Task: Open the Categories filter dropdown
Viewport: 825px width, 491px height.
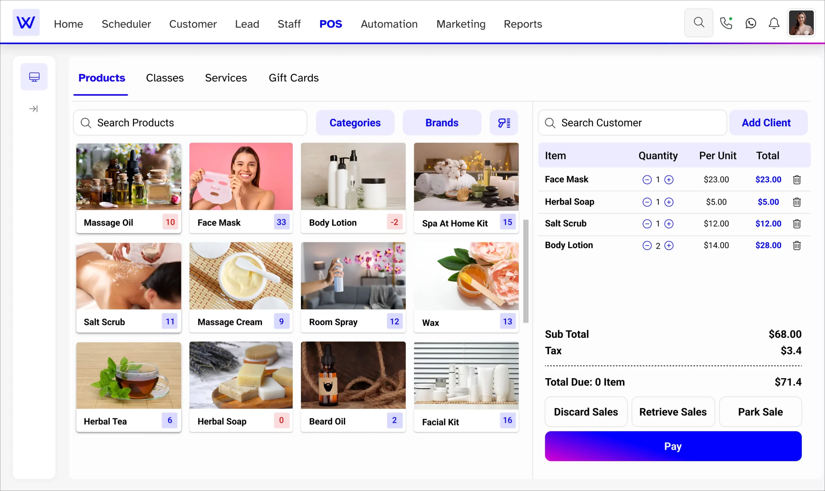Action: 355,123
